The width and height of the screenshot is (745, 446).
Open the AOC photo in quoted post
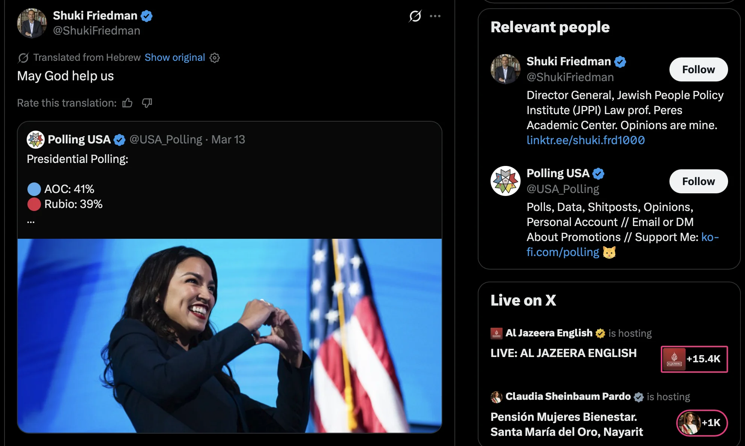pos(229,335)
